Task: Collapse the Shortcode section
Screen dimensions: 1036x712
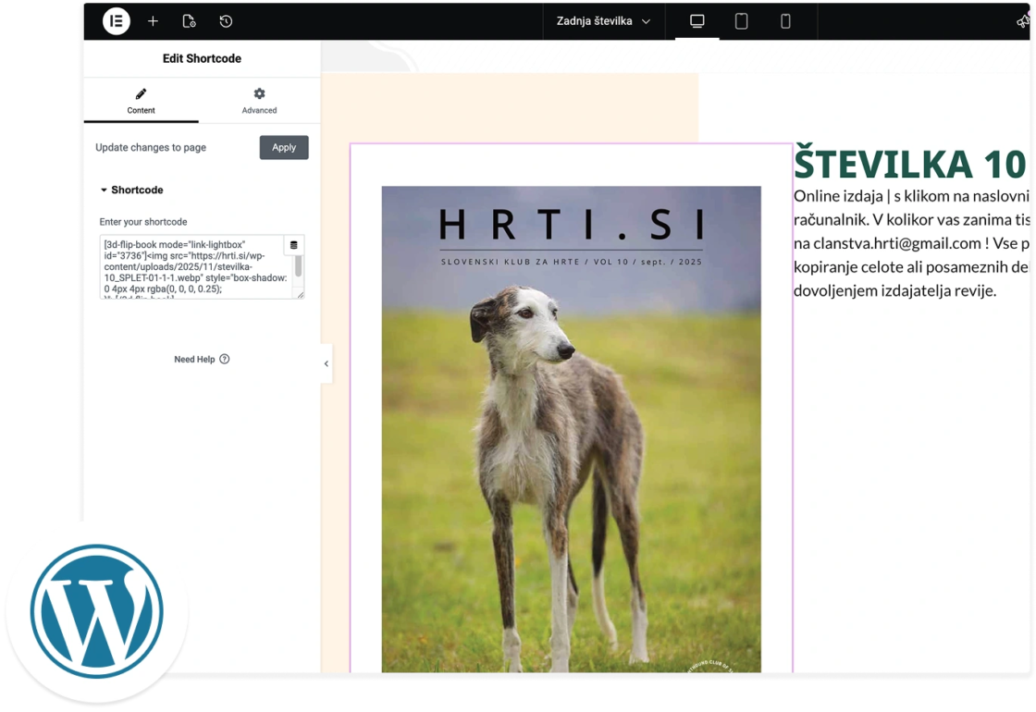Action: click(x=131, y=190)
